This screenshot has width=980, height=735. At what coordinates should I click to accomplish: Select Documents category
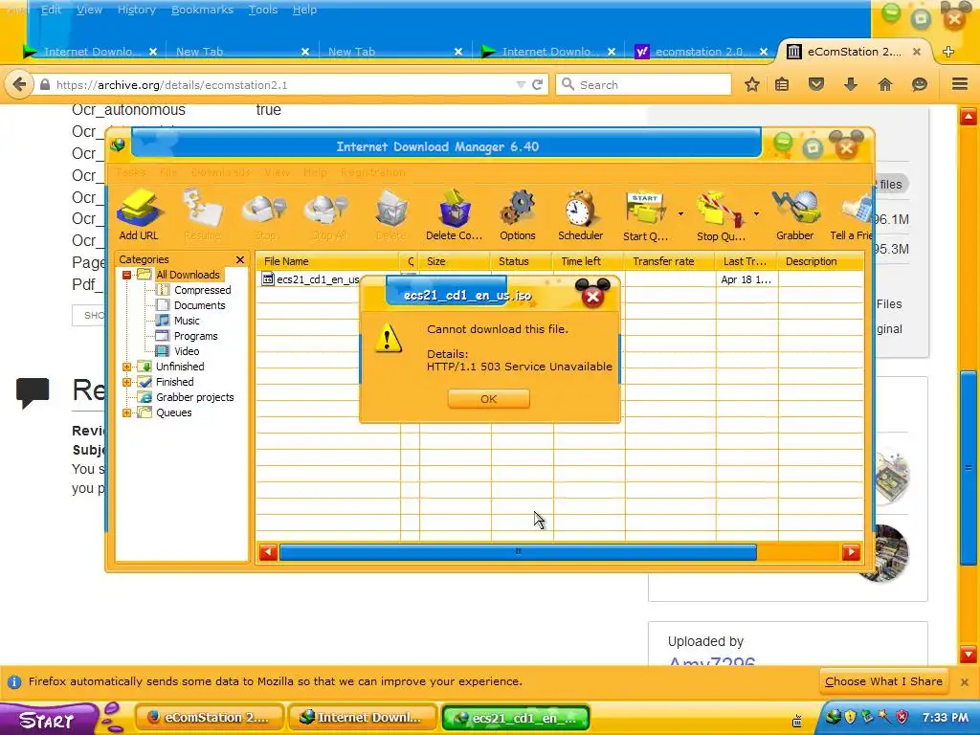(199, 305)
